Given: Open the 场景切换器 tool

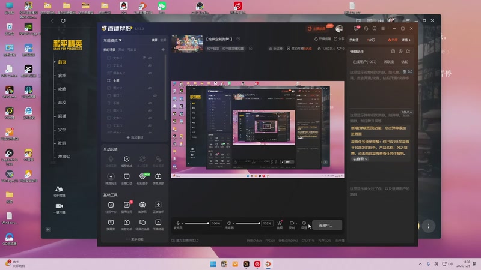Looking at the screenshot, I should (142, 224).
